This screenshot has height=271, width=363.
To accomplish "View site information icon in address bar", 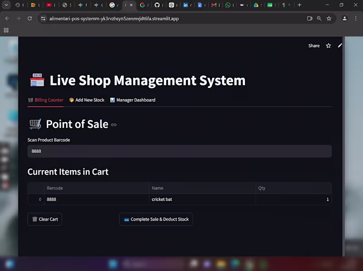I will (43, 19).
